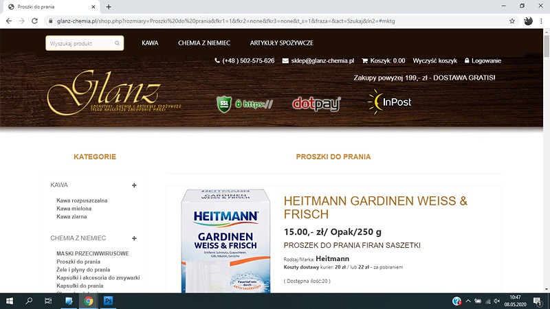Click the site padlock icon in the address bar
The height and width of the screenshot is (309, 550).
point(50,21)
